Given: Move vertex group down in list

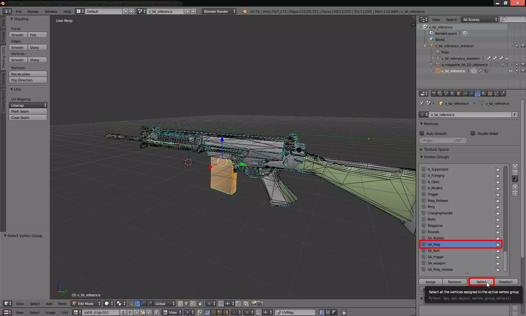Looking at the screenshot, I should pyautogui.click(x=515, y=193).
